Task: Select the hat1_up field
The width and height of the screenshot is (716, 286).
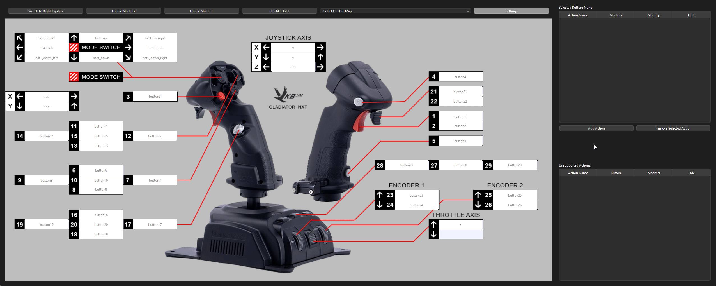Action: pos(101,38)
